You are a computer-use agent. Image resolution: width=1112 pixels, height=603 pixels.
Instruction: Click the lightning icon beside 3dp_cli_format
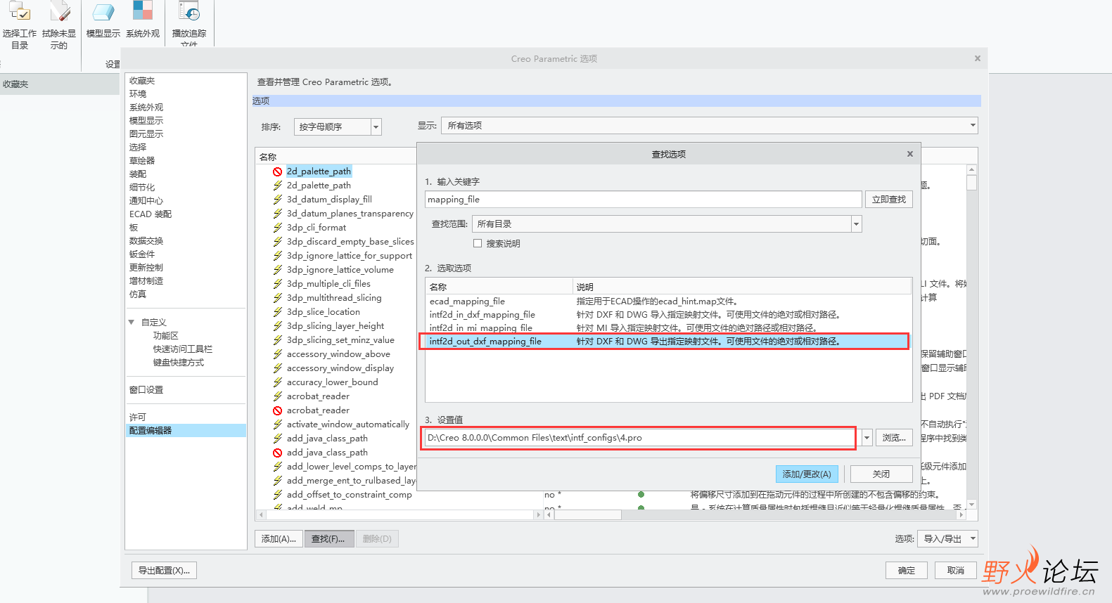tap(278, 228)
